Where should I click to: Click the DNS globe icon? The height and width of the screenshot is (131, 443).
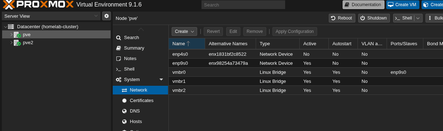[x=124, y=111]
